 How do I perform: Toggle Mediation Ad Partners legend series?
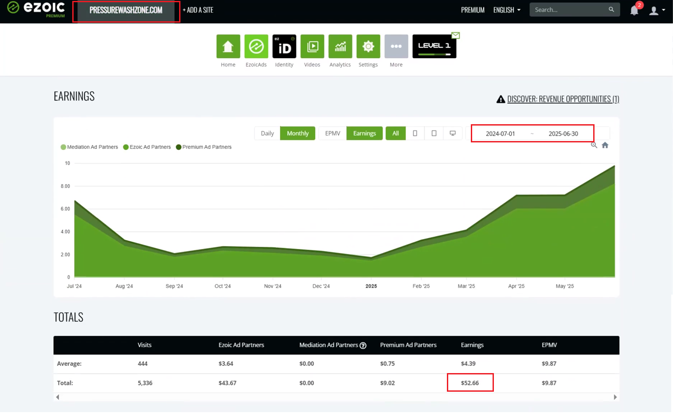coord(90,147)
